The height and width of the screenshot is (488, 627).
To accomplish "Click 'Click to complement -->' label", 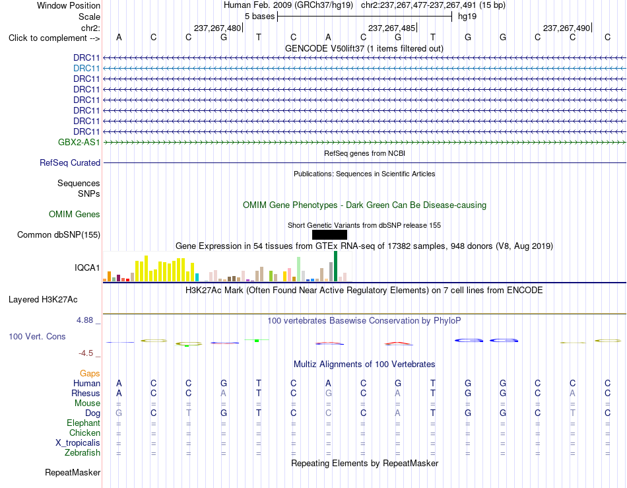I will point(54,38).
